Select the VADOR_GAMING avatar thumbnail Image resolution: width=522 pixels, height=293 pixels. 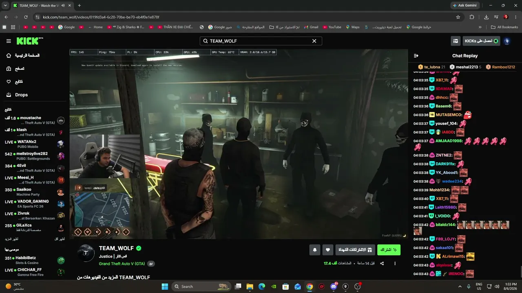click(x=61, y=204)
